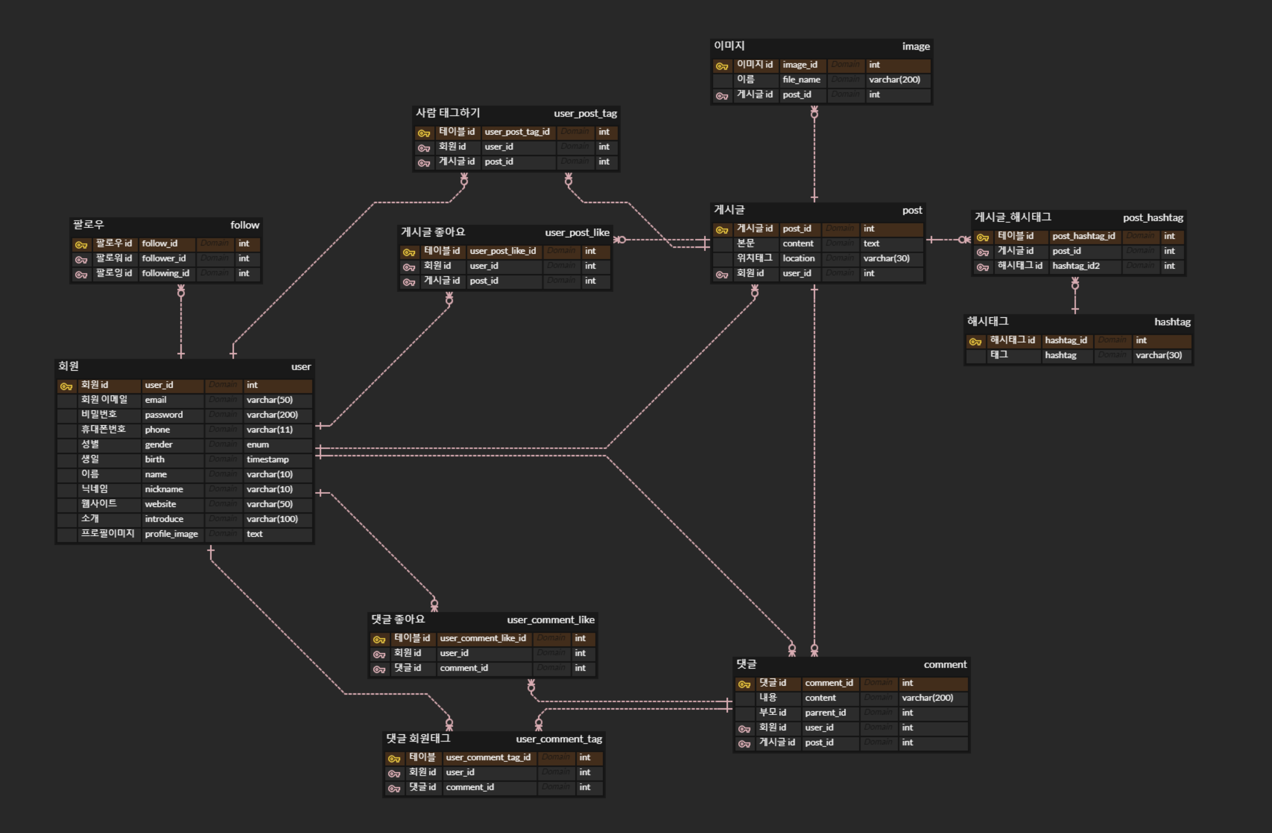
Task: Click primary key icon of user_id in user table
Action: [x=66, y=386]
